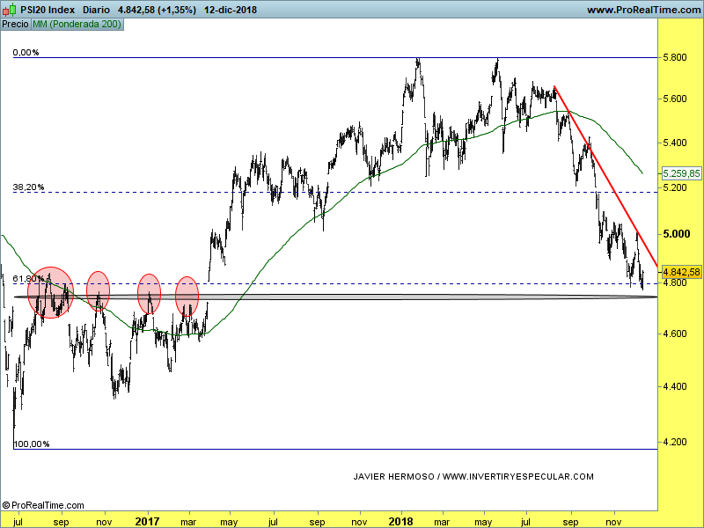This screenshot has height=528, width=704.
Task: Click the © ProRealTime.com footer text
Action: (x=43, y=505)
